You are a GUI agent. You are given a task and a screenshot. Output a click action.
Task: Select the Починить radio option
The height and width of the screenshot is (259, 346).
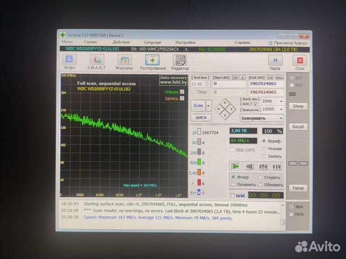click(233, 184)
